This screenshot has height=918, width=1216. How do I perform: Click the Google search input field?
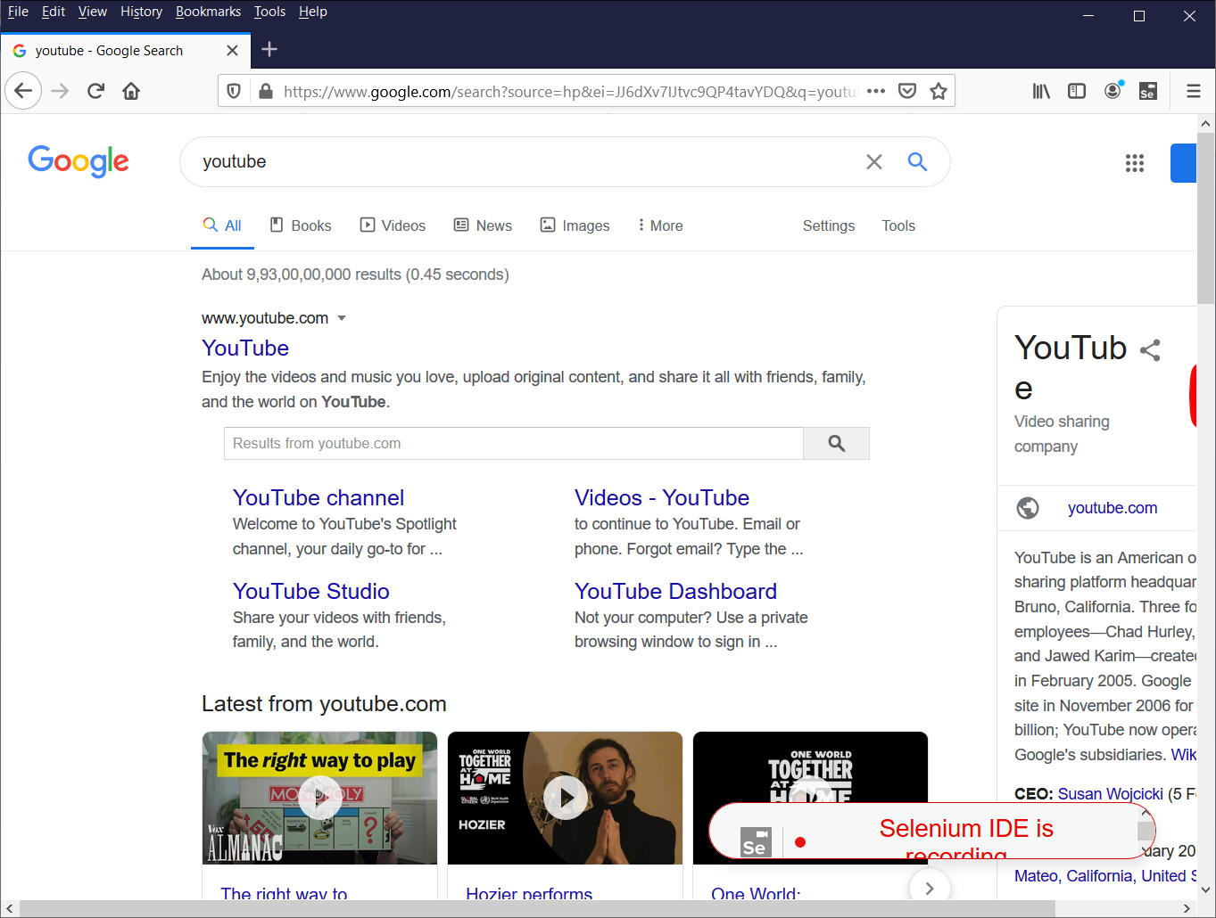tap(526, 161)
